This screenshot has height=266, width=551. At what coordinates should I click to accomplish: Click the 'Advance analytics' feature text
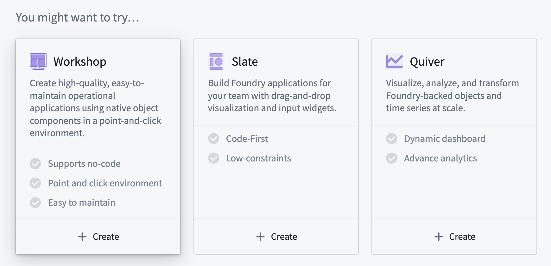click(x=440, y=158)
